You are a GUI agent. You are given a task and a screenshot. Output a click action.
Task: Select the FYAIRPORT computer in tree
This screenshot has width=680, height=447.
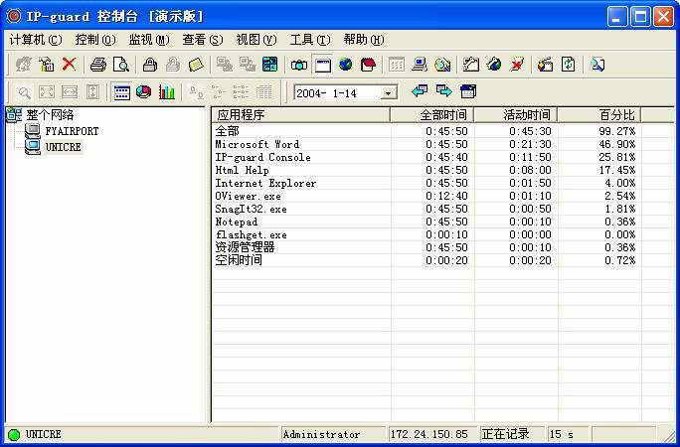point(72,131)
